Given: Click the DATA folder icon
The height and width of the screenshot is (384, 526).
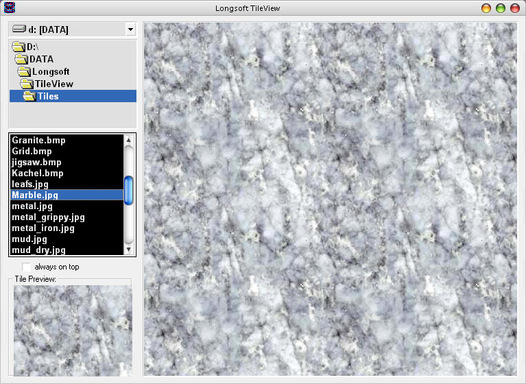Looking at the screenshot, I should (x=22, y=59).
